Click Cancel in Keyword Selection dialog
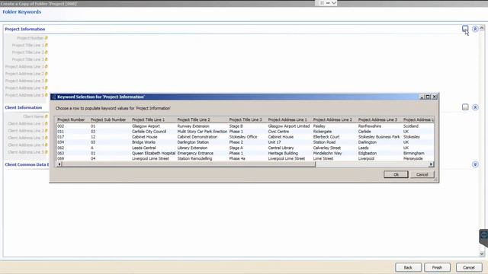 coord(422,174)
